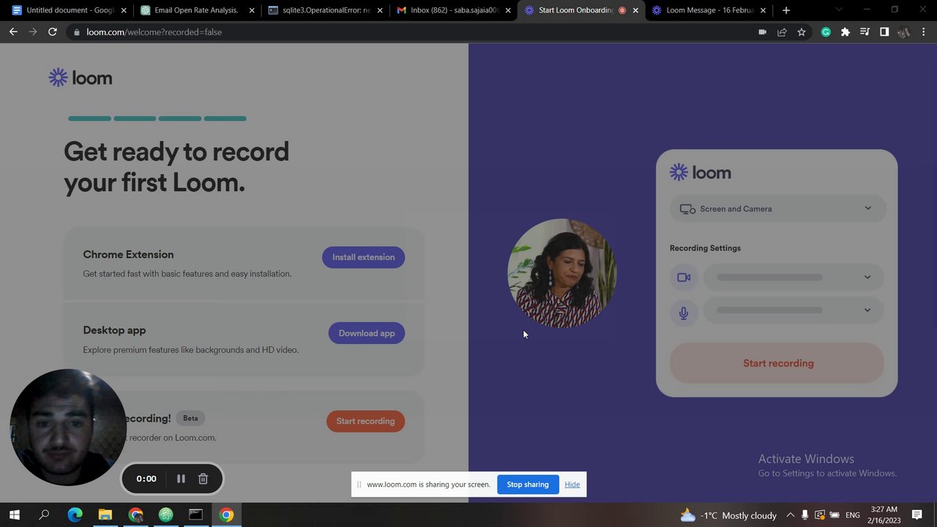This screenshot has height=527, width=937.
Task: Open the tab search chevron
Action: (839, 10)
